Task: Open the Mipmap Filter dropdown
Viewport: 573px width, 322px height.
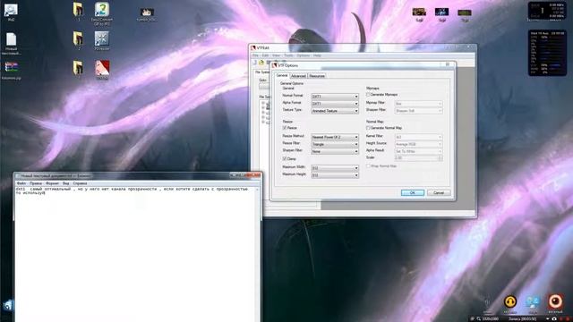Action: point(418,104)
